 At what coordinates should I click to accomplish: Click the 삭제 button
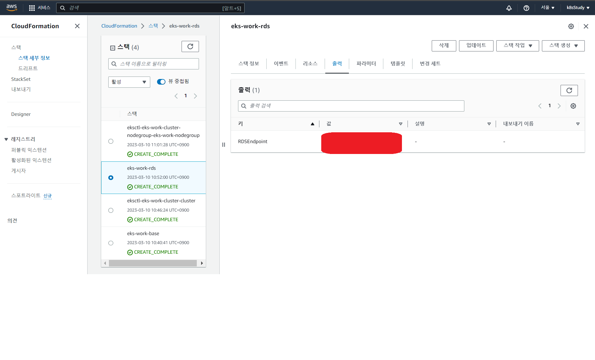[x=444, y=46]
